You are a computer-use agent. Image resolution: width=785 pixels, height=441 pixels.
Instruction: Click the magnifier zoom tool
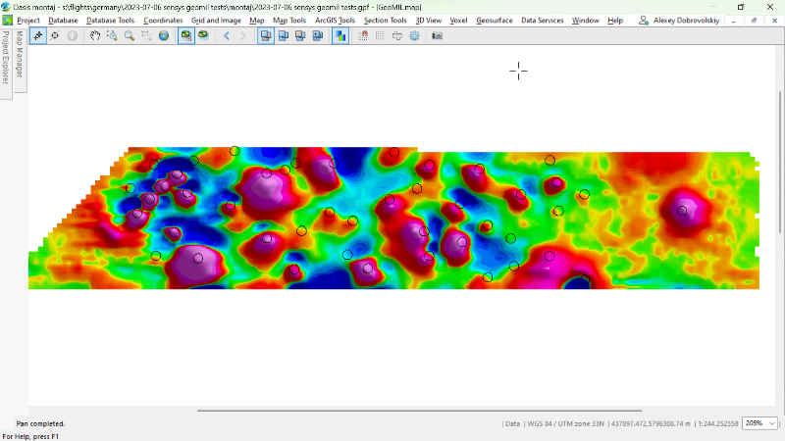click(x=129, y=35)
